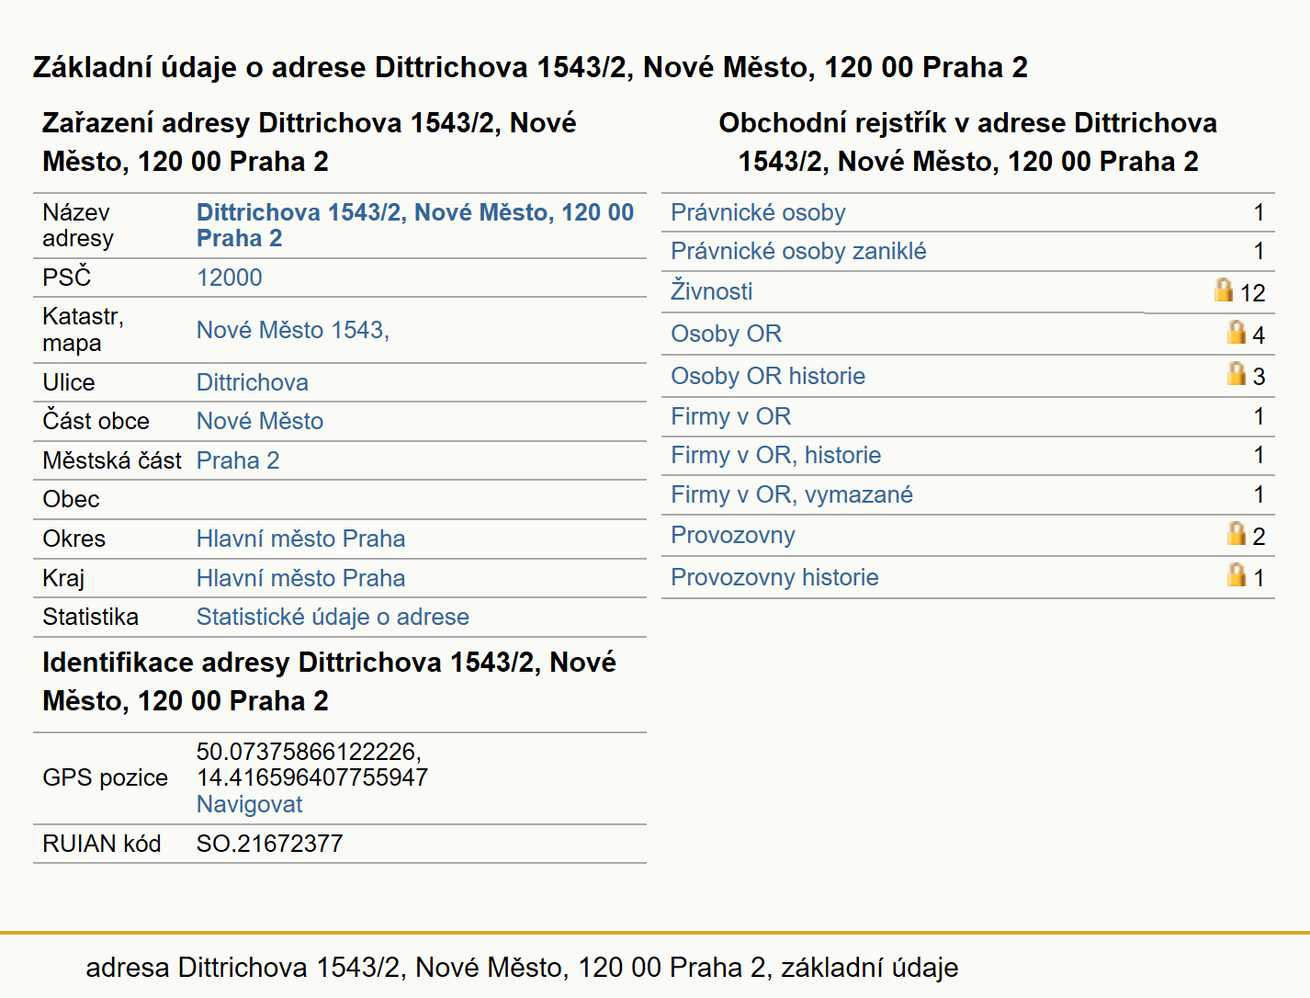Click the PSČ row label
Viewport: 1310px width, 998px height.
[67, 277]
